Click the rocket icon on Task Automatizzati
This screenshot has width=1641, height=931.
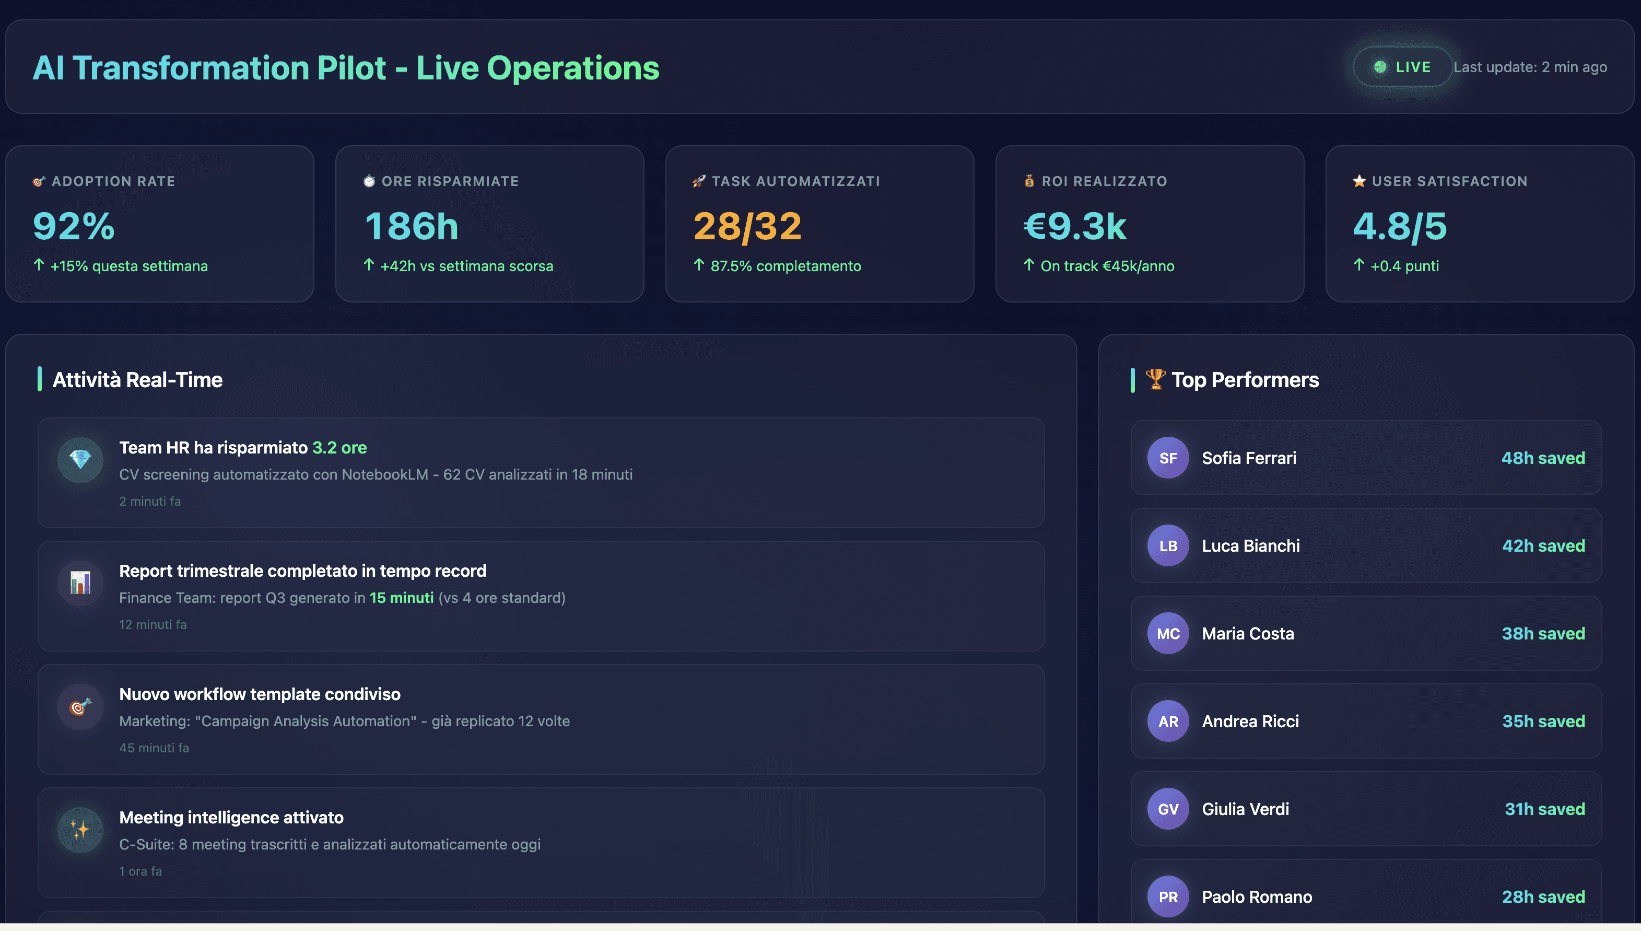pos(699,181)
